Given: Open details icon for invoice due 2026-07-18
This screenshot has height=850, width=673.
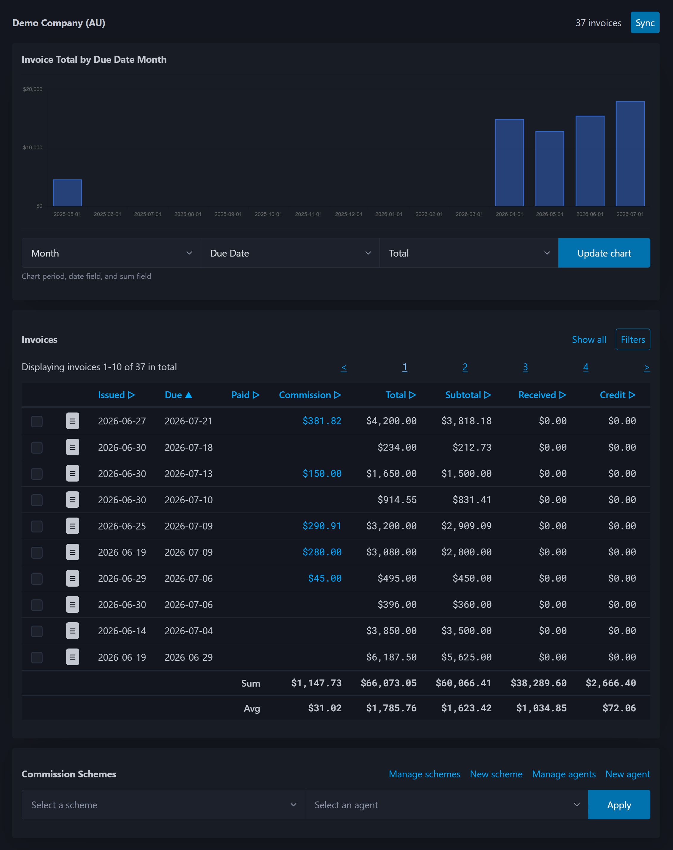Looking at the screenshot, I should 73,447.
